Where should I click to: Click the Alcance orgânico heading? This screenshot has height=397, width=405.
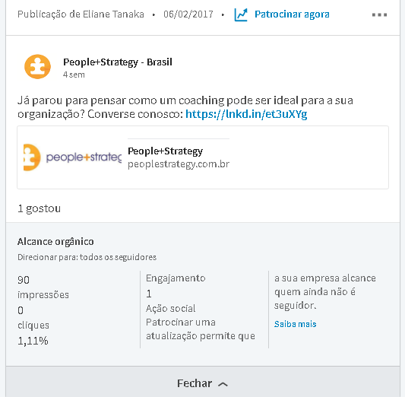(x=55, y=242)
